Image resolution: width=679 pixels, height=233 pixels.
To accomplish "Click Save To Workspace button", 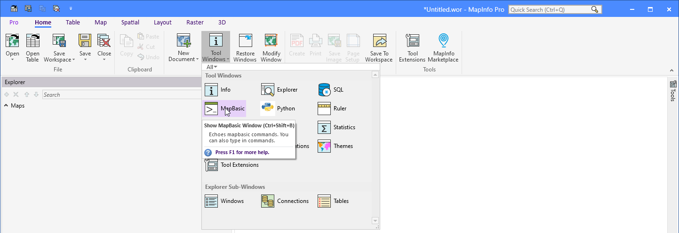I will pyautogui.click(x=379, y=48).
